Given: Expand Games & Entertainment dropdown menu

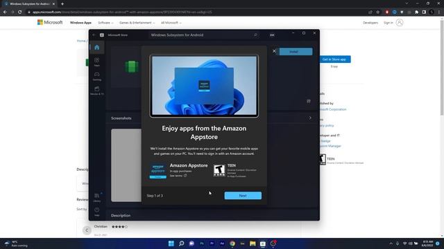Looking at the screenshot, I should (137, 23).
